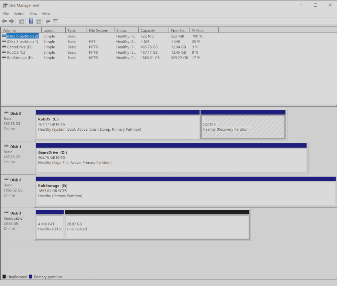Viewport: 337px width, 286px height.
Task: Click the % Free column header
Action: pos(204,31)
